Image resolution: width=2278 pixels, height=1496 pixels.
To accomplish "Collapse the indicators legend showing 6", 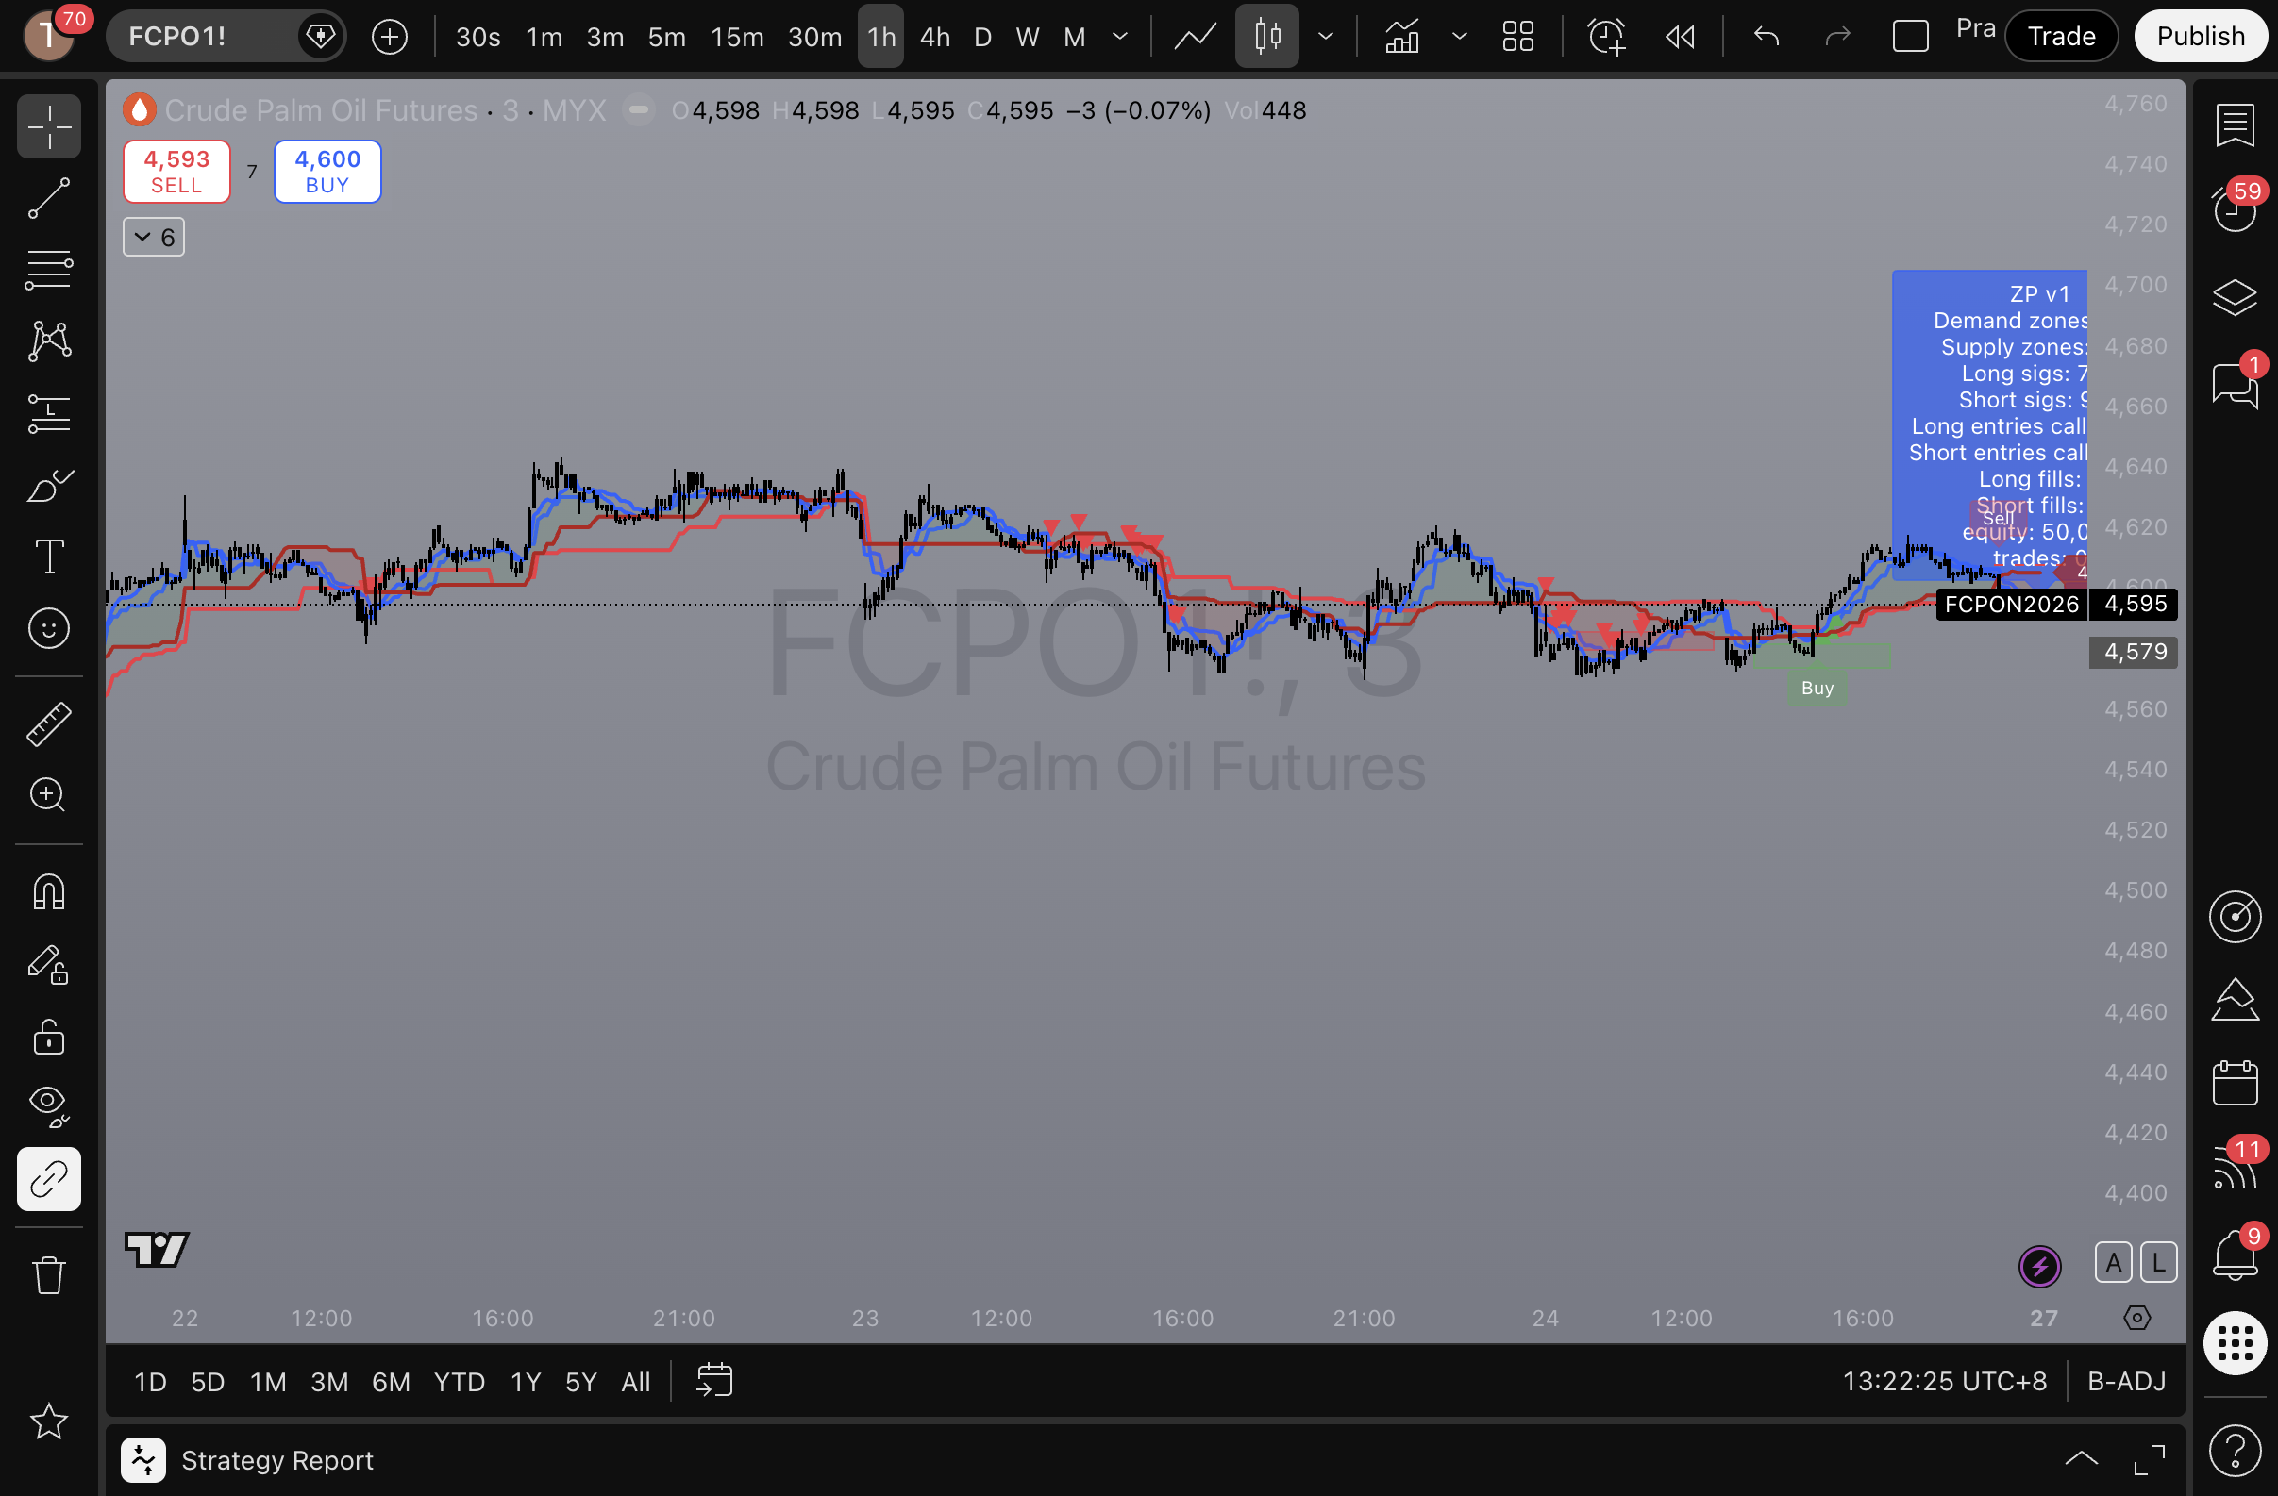I will pyautogui.click(x=153, y=237).
